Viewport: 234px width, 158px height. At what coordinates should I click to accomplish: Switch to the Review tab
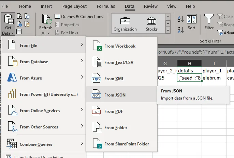151,6
